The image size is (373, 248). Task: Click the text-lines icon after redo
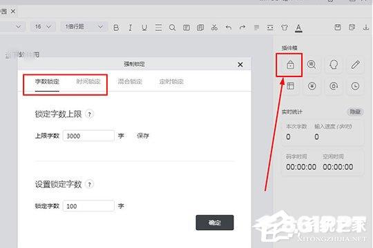256,28
